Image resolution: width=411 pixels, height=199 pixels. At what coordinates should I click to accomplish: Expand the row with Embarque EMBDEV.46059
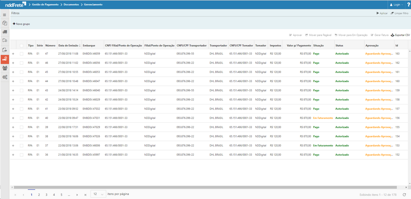point(13,54)
